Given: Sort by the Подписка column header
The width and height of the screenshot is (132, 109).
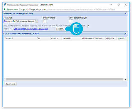Looking at the screenshot, I should pos(20,38).
